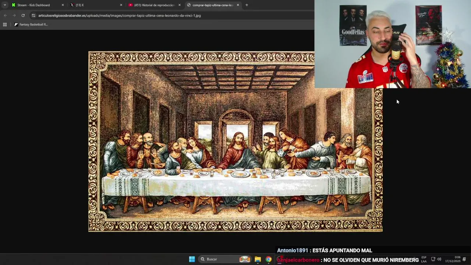The height and width of the screenshot is (265, 471).
Task: Switch to the (11) X tab
Action: pos(96,5)
